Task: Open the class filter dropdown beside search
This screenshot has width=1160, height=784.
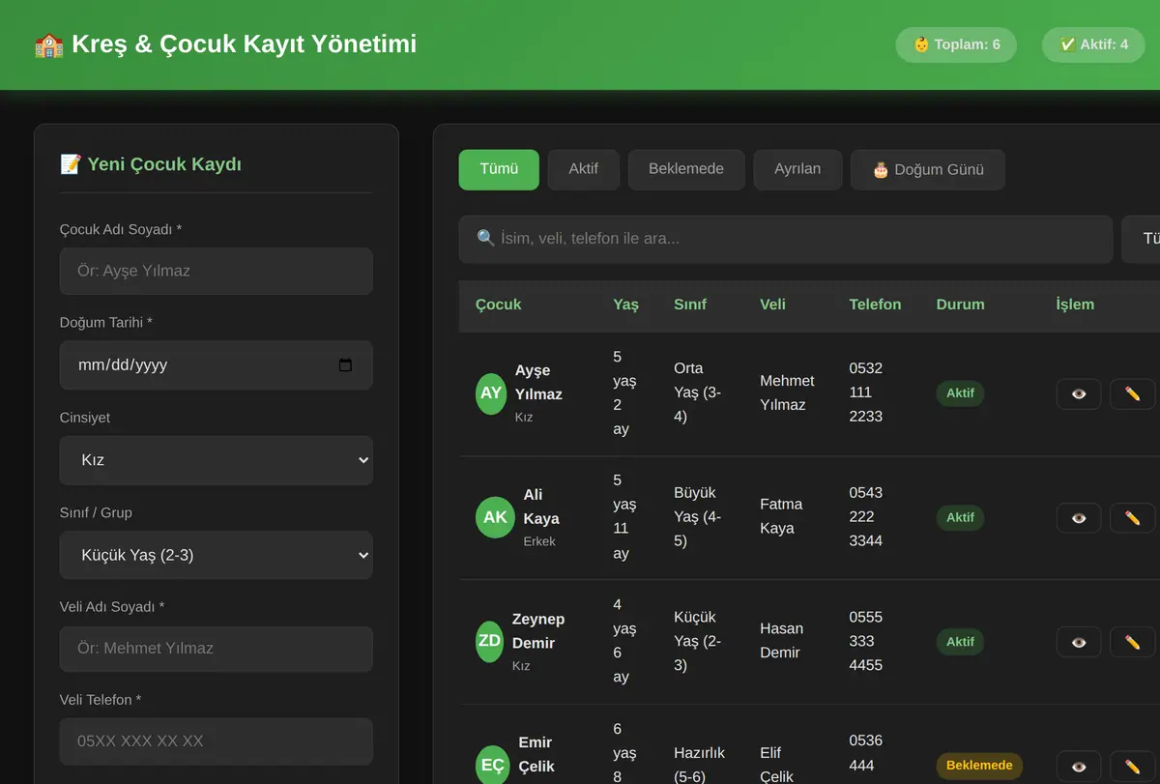Action: 1142,239
